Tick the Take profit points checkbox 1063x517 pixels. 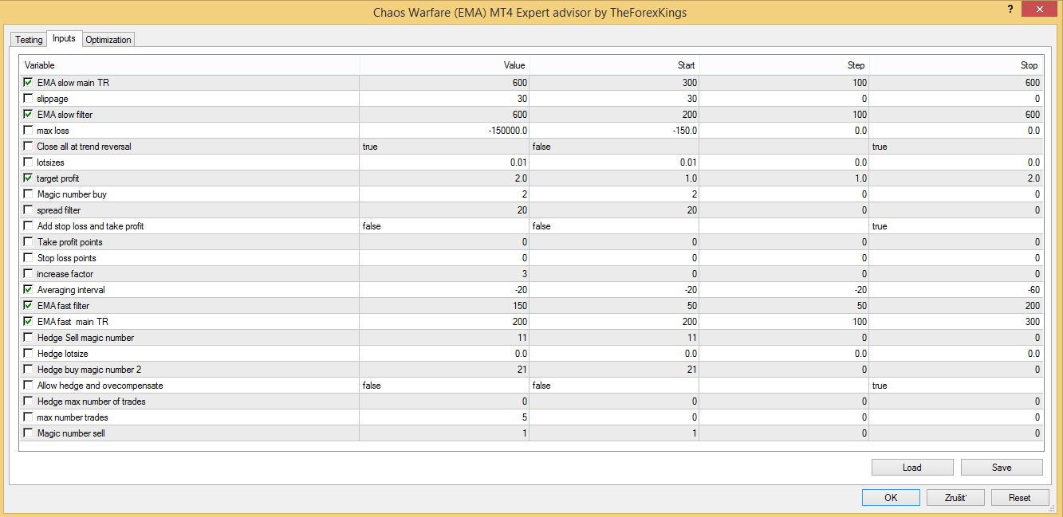coord(29,242)
